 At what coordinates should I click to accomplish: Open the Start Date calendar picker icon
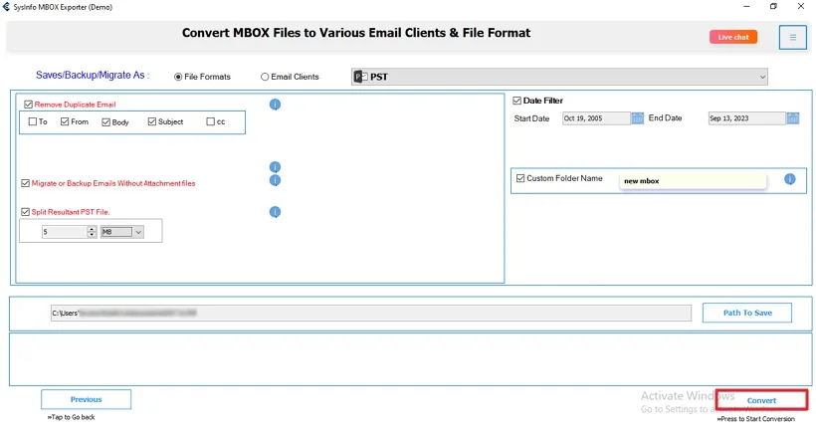click(x=638, y=118)
